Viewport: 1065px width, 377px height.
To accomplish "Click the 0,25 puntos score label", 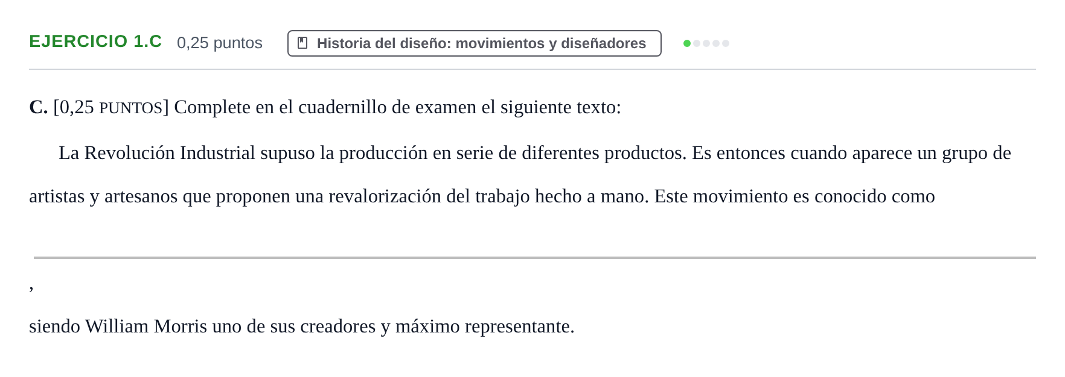I will (x=220, y=43).
